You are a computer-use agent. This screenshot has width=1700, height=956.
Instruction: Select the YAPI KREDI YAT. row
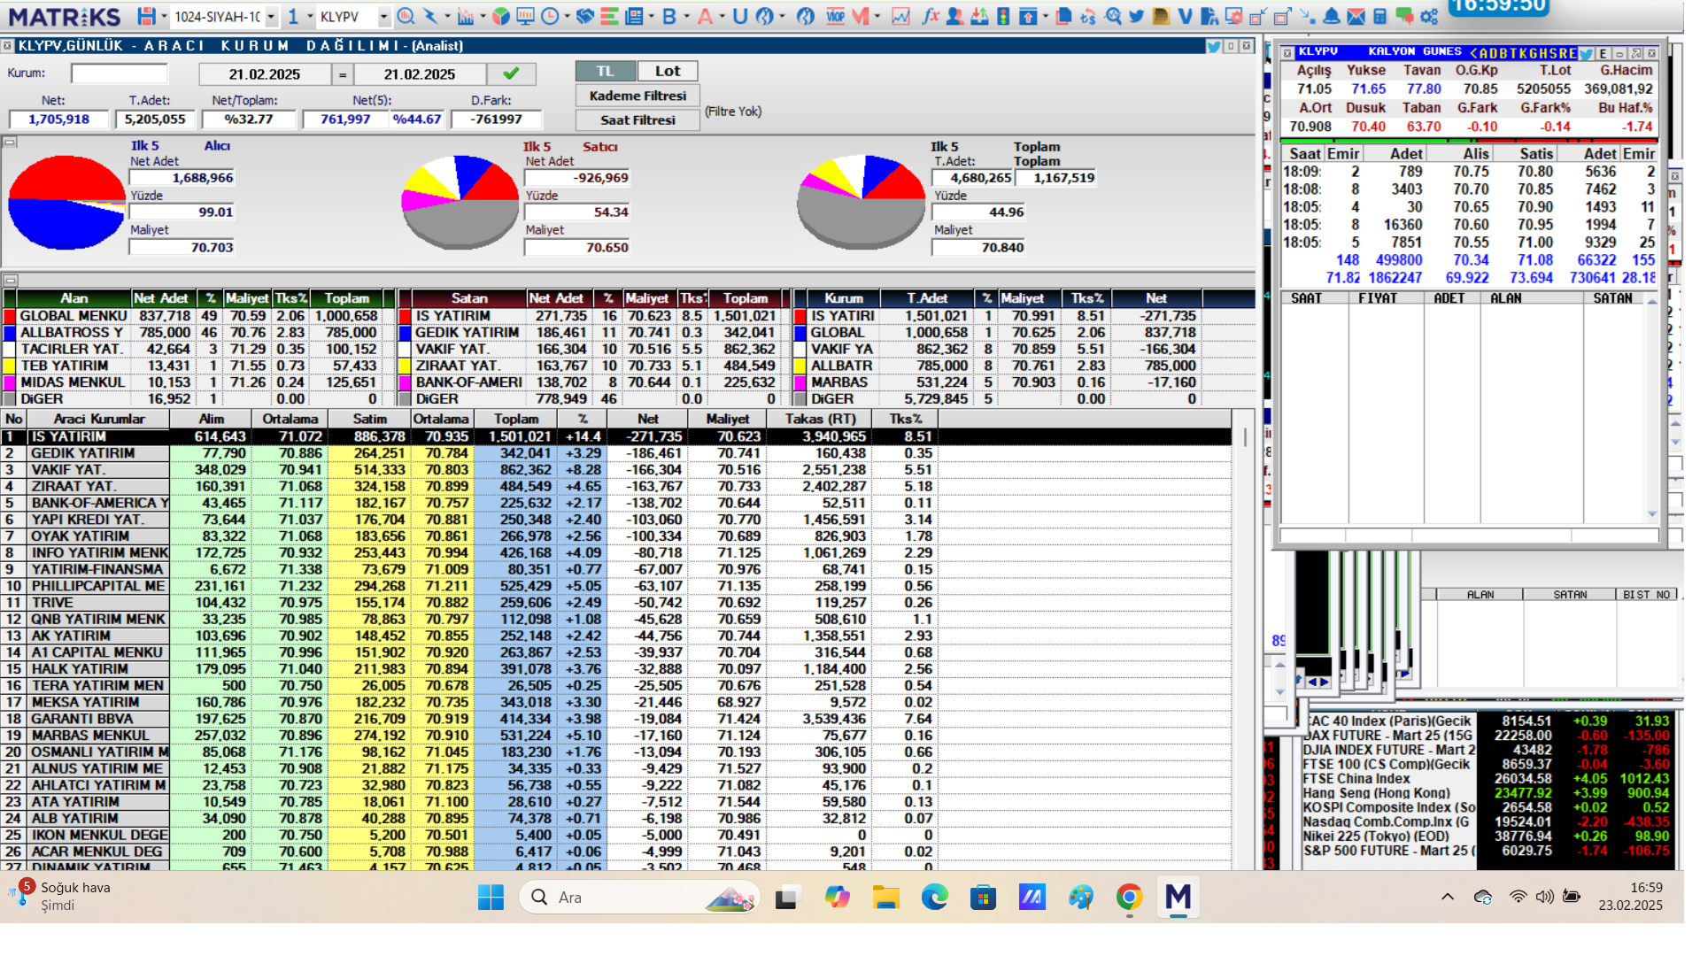click(615, 520)
